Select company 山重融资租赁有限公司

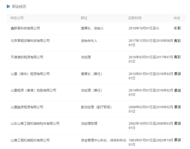coord(27,107)
